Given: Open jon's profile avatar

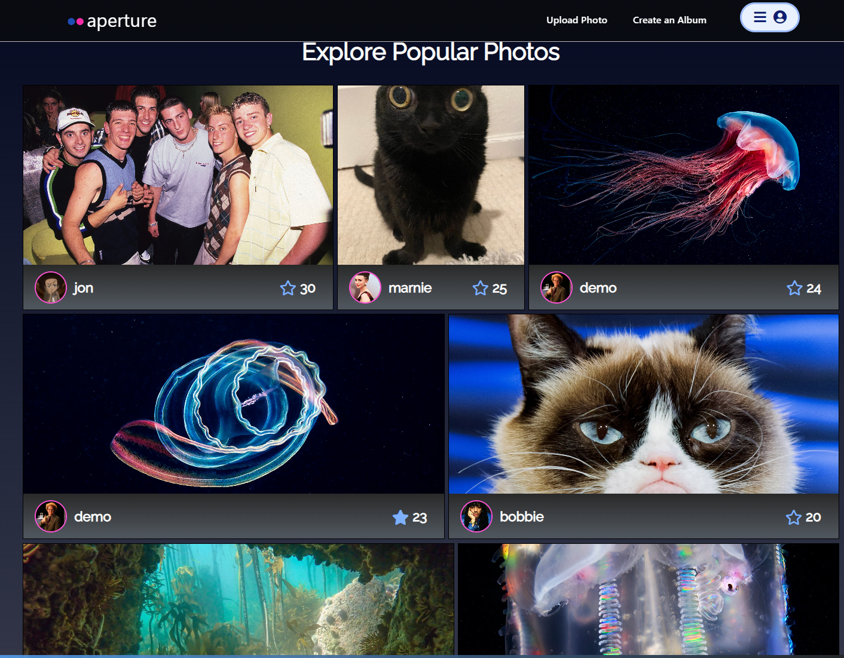Looking at the screenshot, I should (51, 287).
